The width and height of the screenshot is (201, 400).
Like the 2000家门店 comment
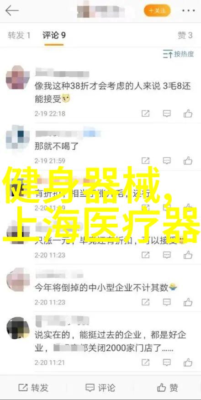(188, 362)
